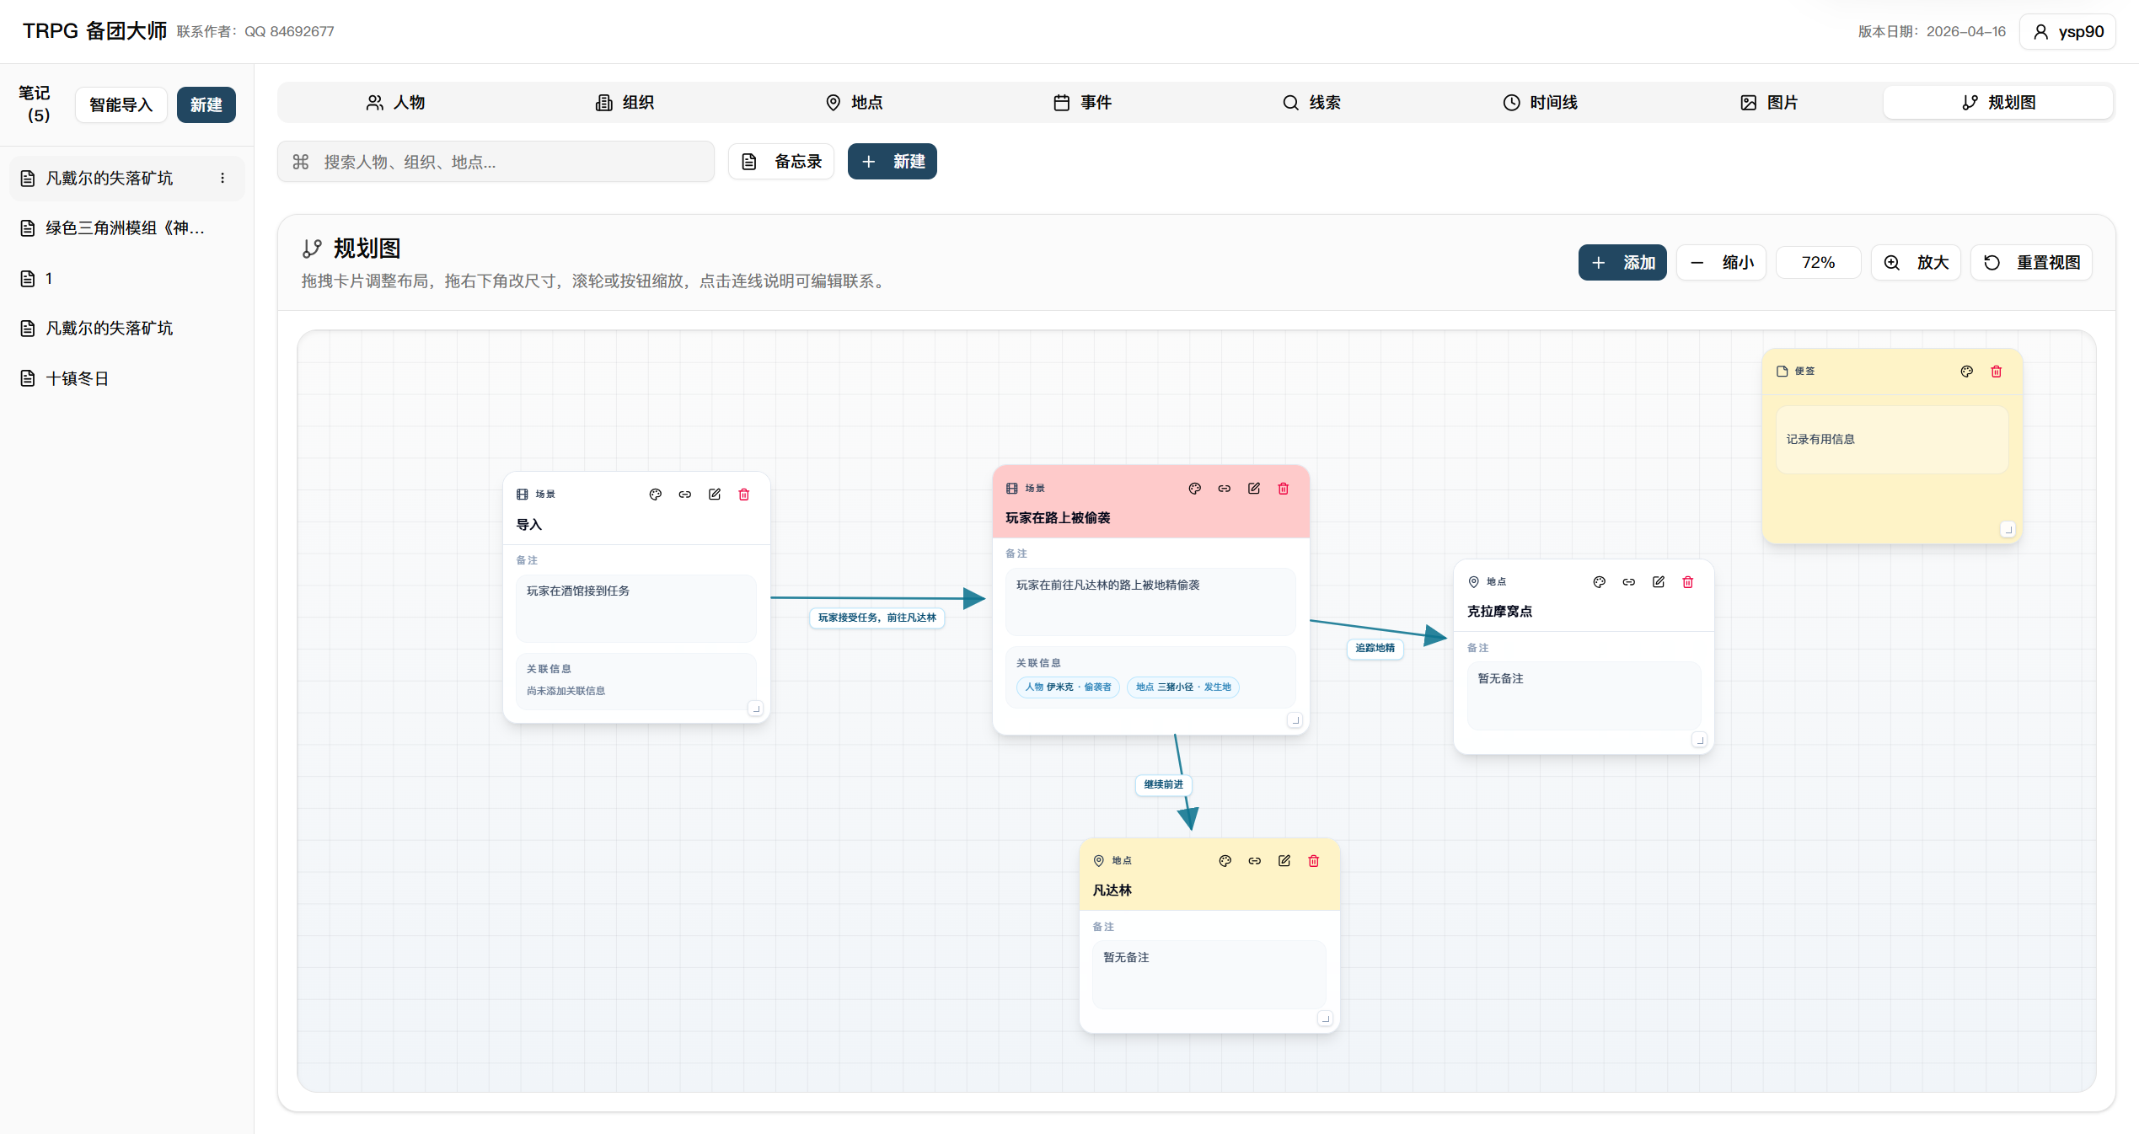Open color palette for 凡达林 card

1225,861
